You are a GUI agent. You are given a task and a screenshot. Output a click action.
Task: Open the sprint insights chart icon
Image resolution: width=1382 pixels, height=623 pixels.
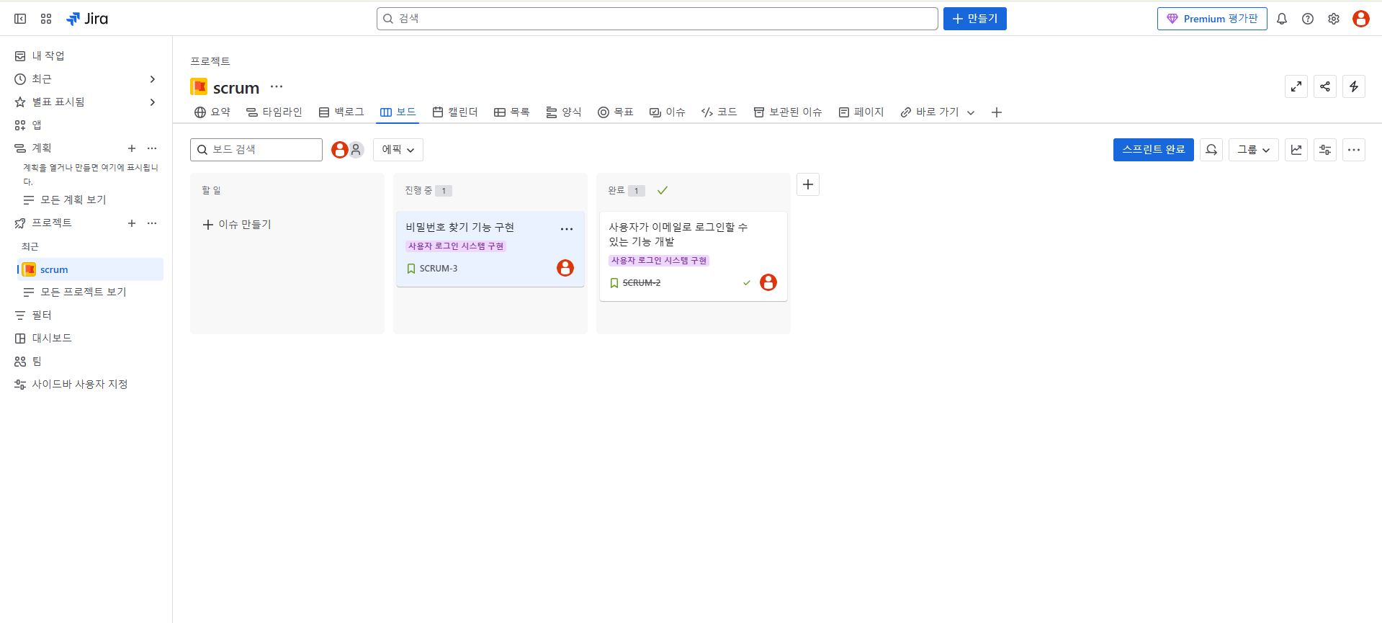[x=1296, y=150]
